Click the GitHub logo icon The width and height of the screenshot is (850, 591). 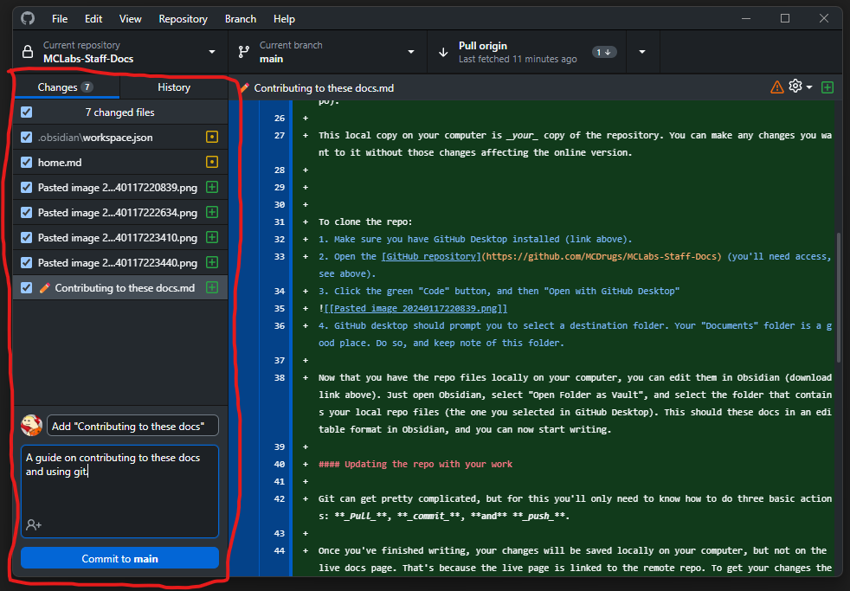28,18
